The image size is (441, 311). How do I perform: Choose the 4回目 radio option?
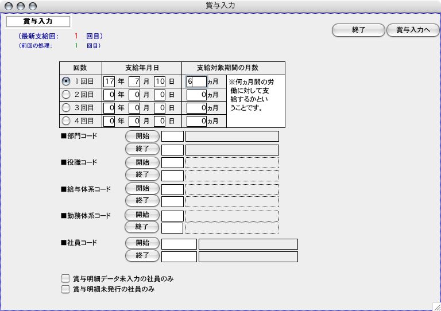pos(67,121)
